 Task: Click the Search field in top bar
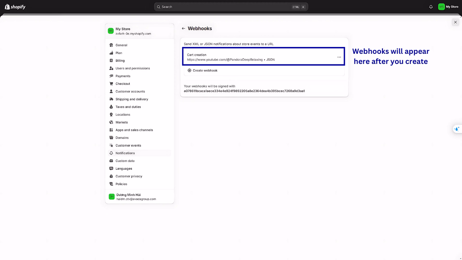tap(231, 7)
